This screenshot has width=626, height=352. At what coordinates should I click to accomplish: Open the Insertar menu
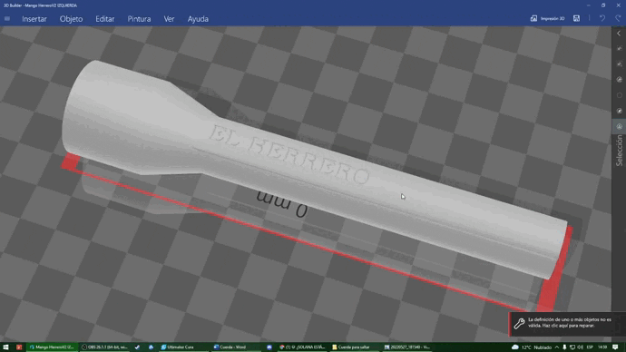34,19
